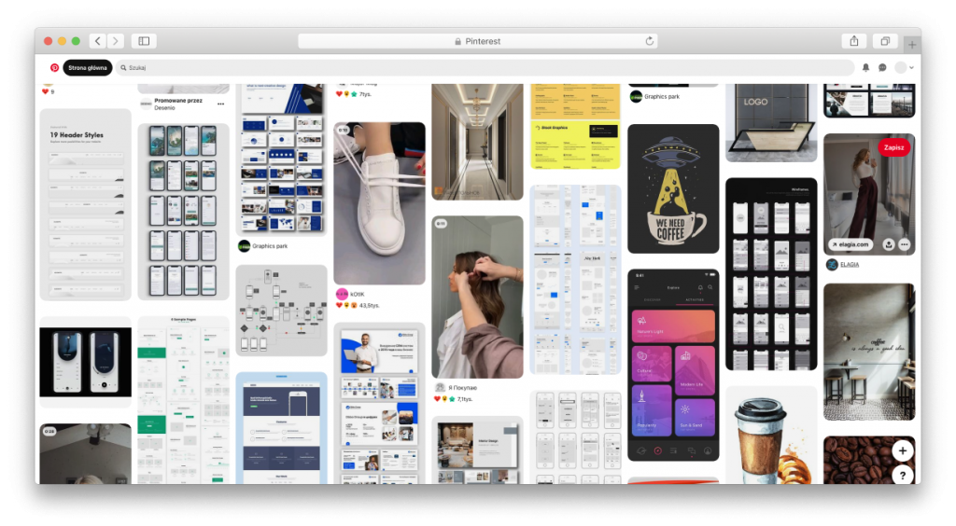Screen dimensions: 956x526
Task: Open the We Need Coffee UFO pin
Action: [x=673, y=188]
